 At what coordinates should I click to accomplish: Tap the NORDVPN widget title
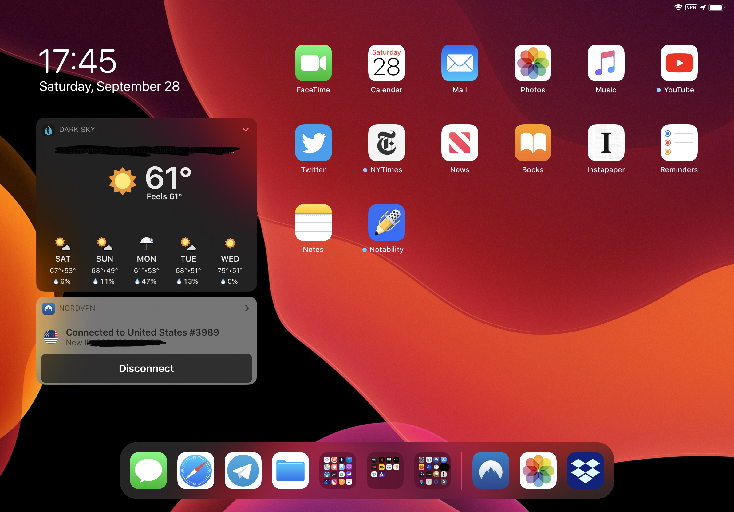coord(77,308)
